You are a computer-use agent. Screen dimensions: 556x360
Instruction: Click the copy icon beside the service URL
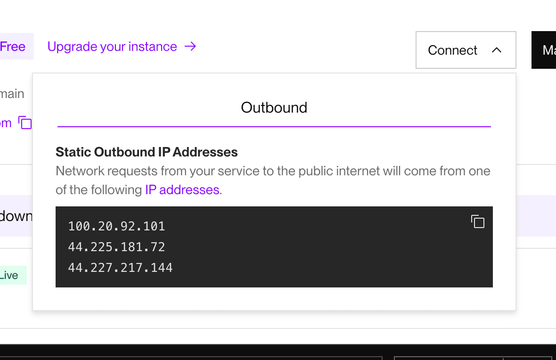click(x=25, y=123)
